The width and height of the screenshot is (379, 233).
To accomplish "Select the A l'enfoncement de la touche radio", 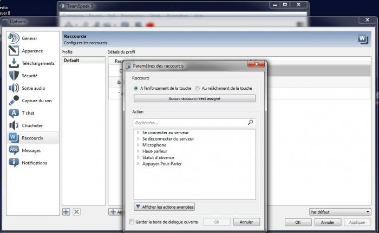I will [x=136, y=88].
